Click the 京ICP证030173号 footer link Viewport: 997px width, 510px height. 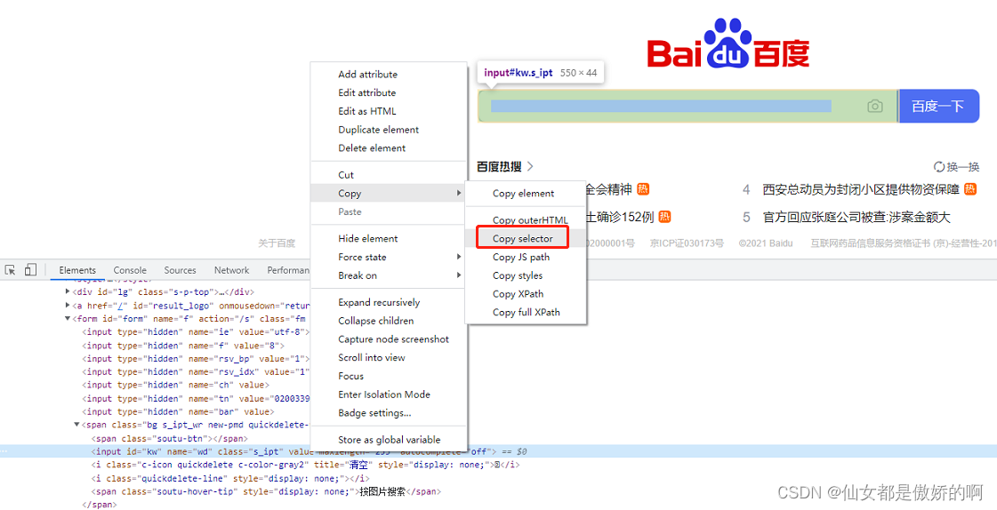click(687, 243)
